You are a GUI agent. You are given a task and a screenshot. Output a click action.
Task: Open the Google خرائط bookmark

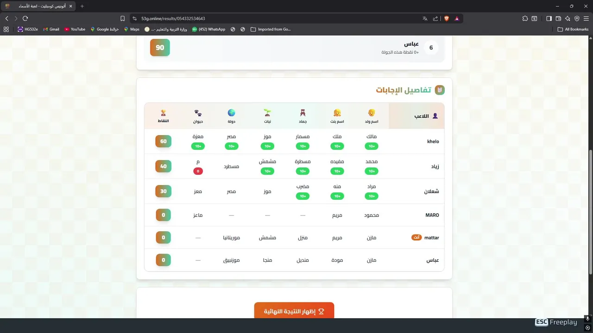105,29
